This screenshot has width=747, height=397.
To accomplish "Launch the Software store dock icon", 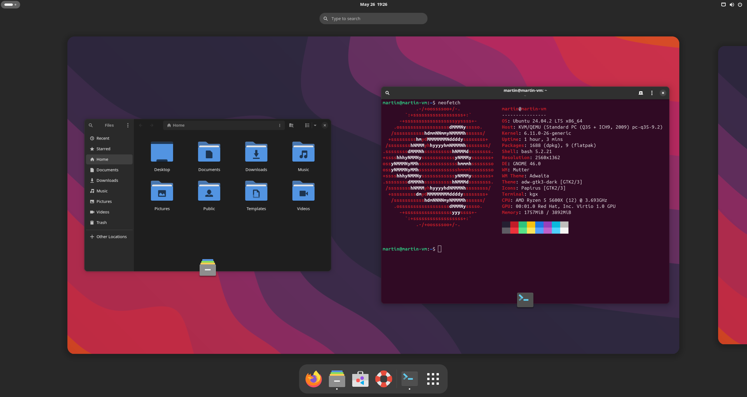I will tap(360, 379).
